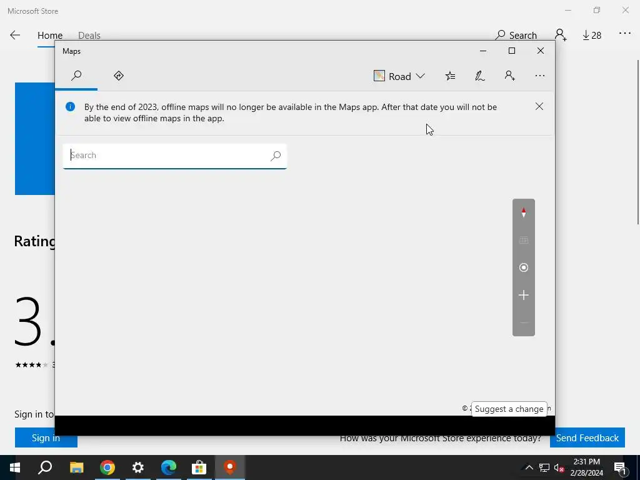Open the Maps search tab
Image resolution: width=640 pixels, height=480 pixels.
[x=76, y=76]
